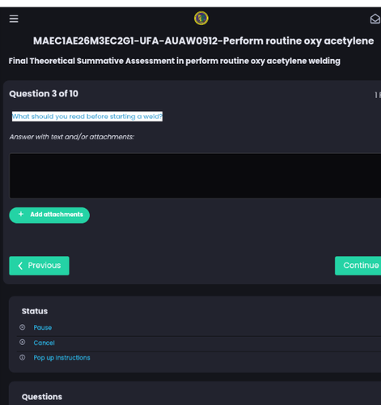Click the Status section heading
This screenshot has width=381, height=405.
tap(35, 311)
